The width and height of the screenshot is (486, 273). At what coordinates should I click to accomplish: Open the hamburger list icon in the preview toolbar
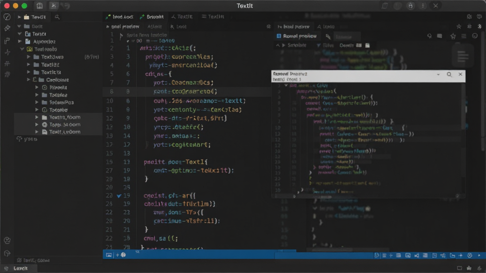pos(464,36)
